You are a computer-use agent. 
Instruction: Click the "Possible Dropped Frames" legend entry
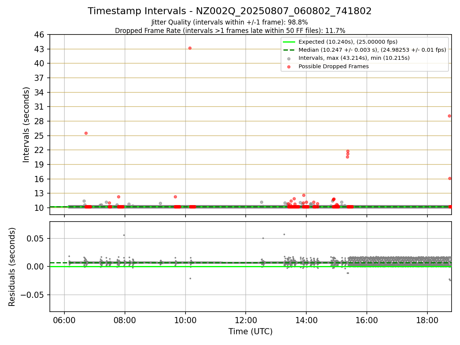coord(333,66)
